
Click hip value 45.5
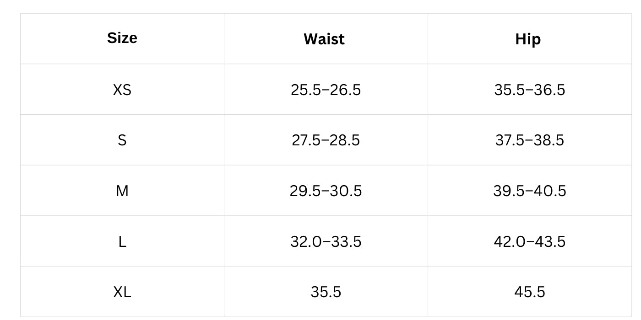(x=529, y=292)
